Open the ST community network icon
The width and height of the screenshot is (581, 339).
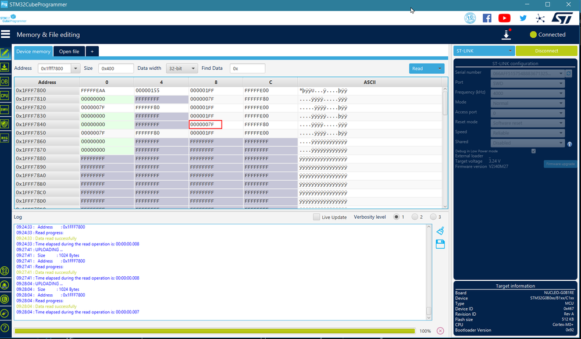540,18
